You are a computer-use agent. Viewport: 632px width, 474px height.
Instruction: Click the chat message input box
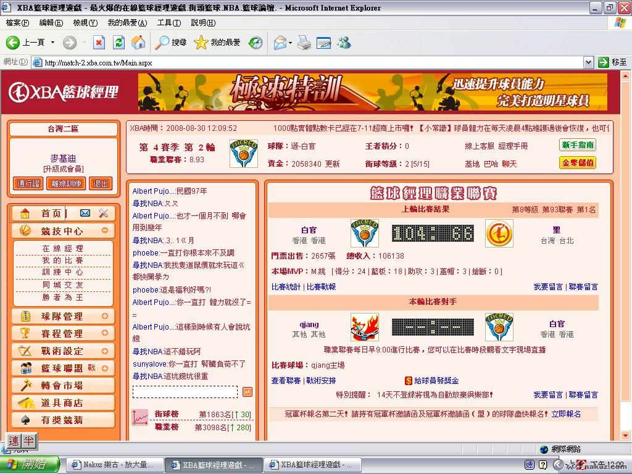[185, 392]
